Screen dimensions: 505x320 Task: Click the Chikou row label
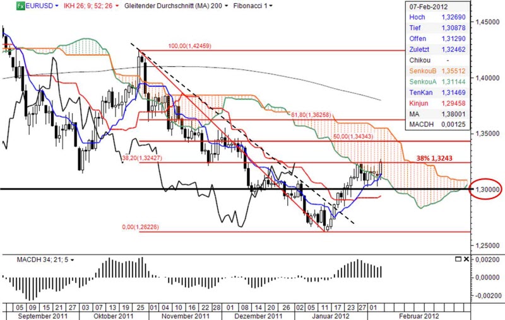point(420,60)
